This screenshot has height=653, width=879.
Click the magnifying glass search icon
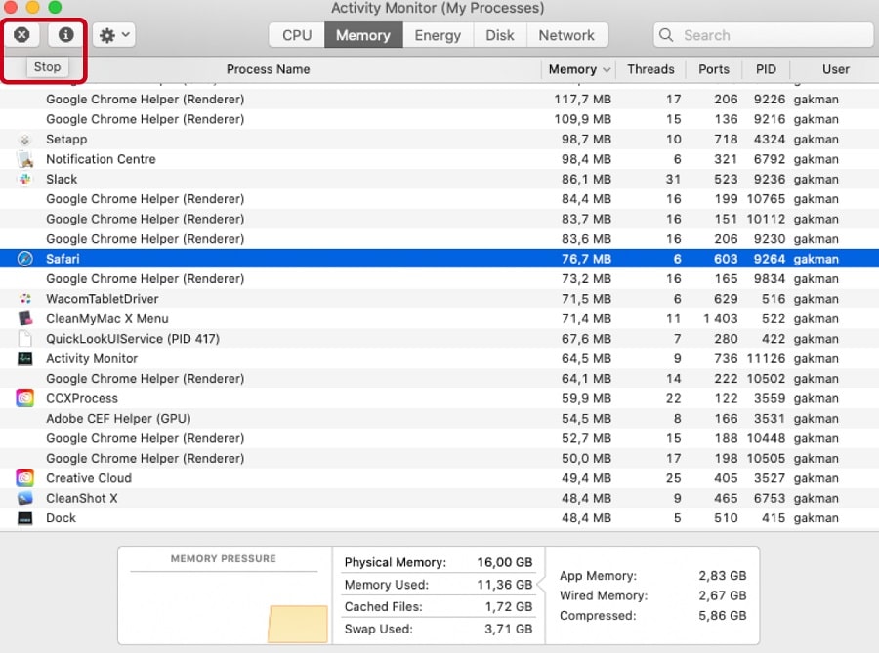666,35
